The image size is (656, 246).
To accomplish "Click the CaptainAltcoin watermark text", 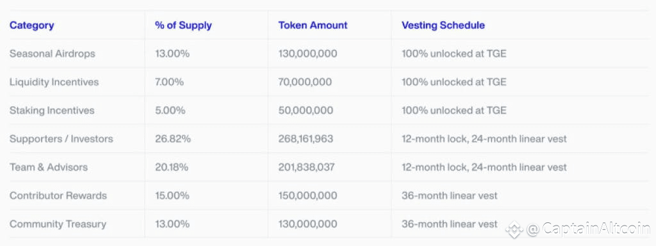I will tap(589, 229).
